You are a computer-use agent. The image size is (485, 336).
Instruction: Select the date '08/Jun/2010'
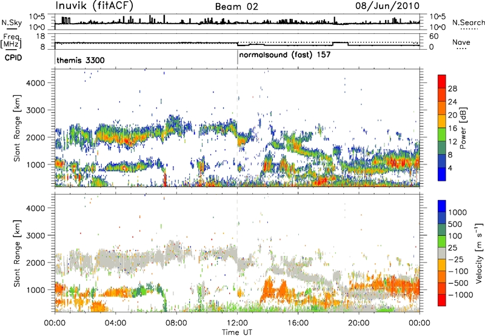387,6
